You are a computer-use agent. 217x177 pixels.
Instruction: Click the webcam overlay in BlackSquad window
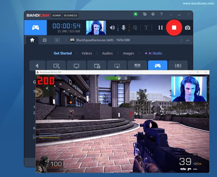(x=189, y=89)
